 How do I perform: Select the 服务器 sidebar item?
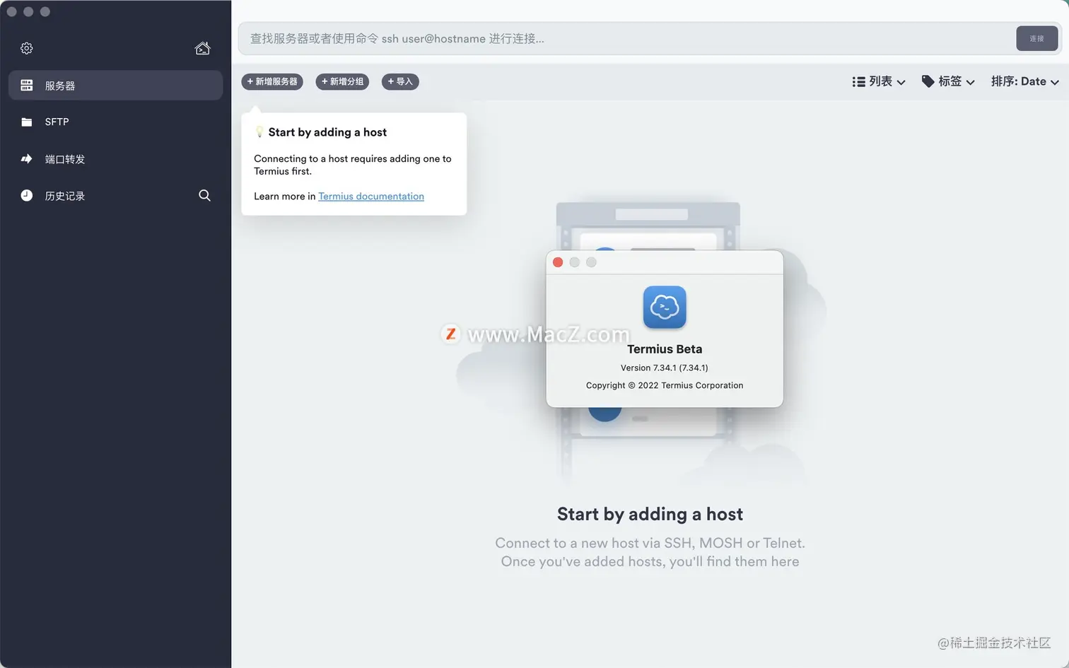pyautogui.click(x=115, y=86)
